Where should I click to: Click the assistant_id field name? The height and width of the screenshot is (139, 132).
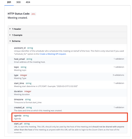pyautogui.click(x=20, y=48)
